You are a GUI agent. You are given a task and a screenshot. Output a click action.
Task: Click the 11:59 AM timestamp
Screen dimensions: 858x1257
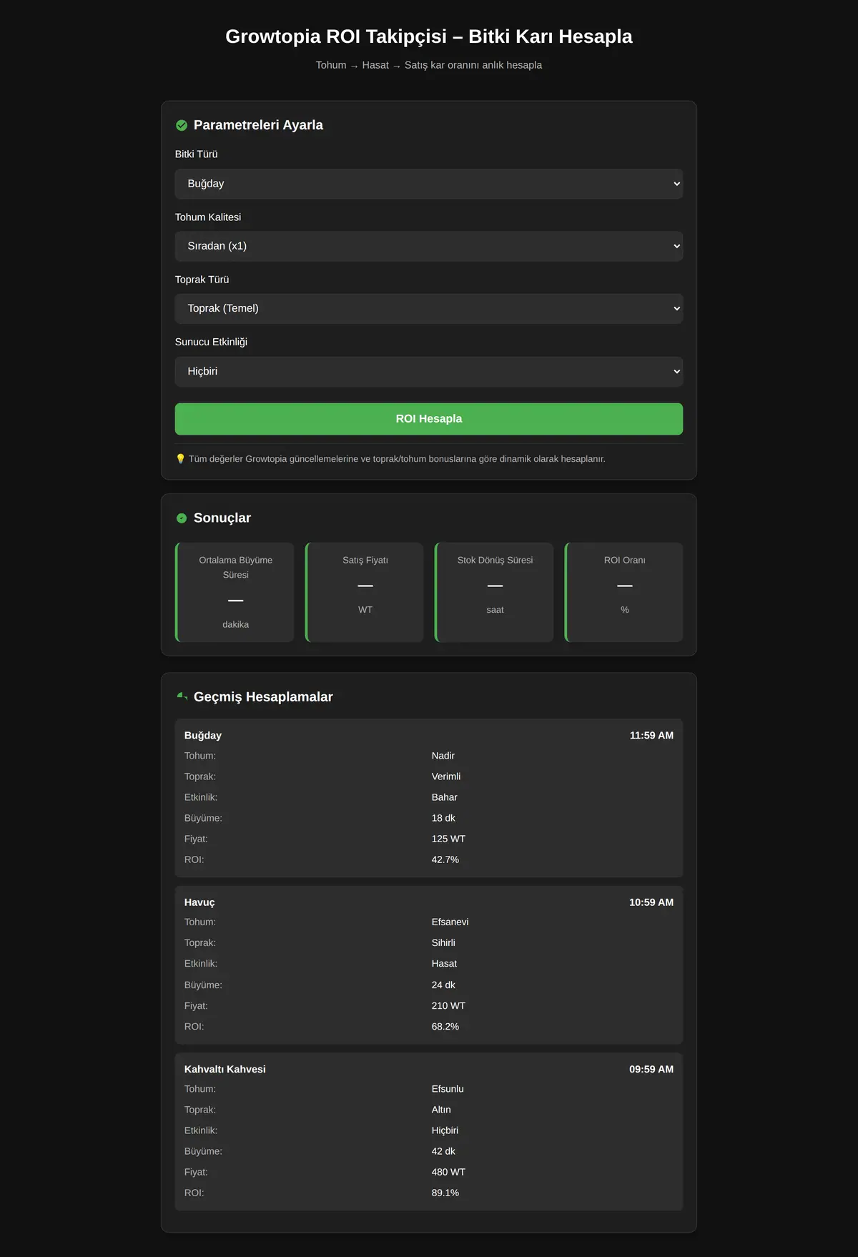click(651, 735)
